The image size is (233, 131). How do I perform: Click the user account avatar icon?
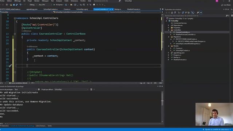217,1
